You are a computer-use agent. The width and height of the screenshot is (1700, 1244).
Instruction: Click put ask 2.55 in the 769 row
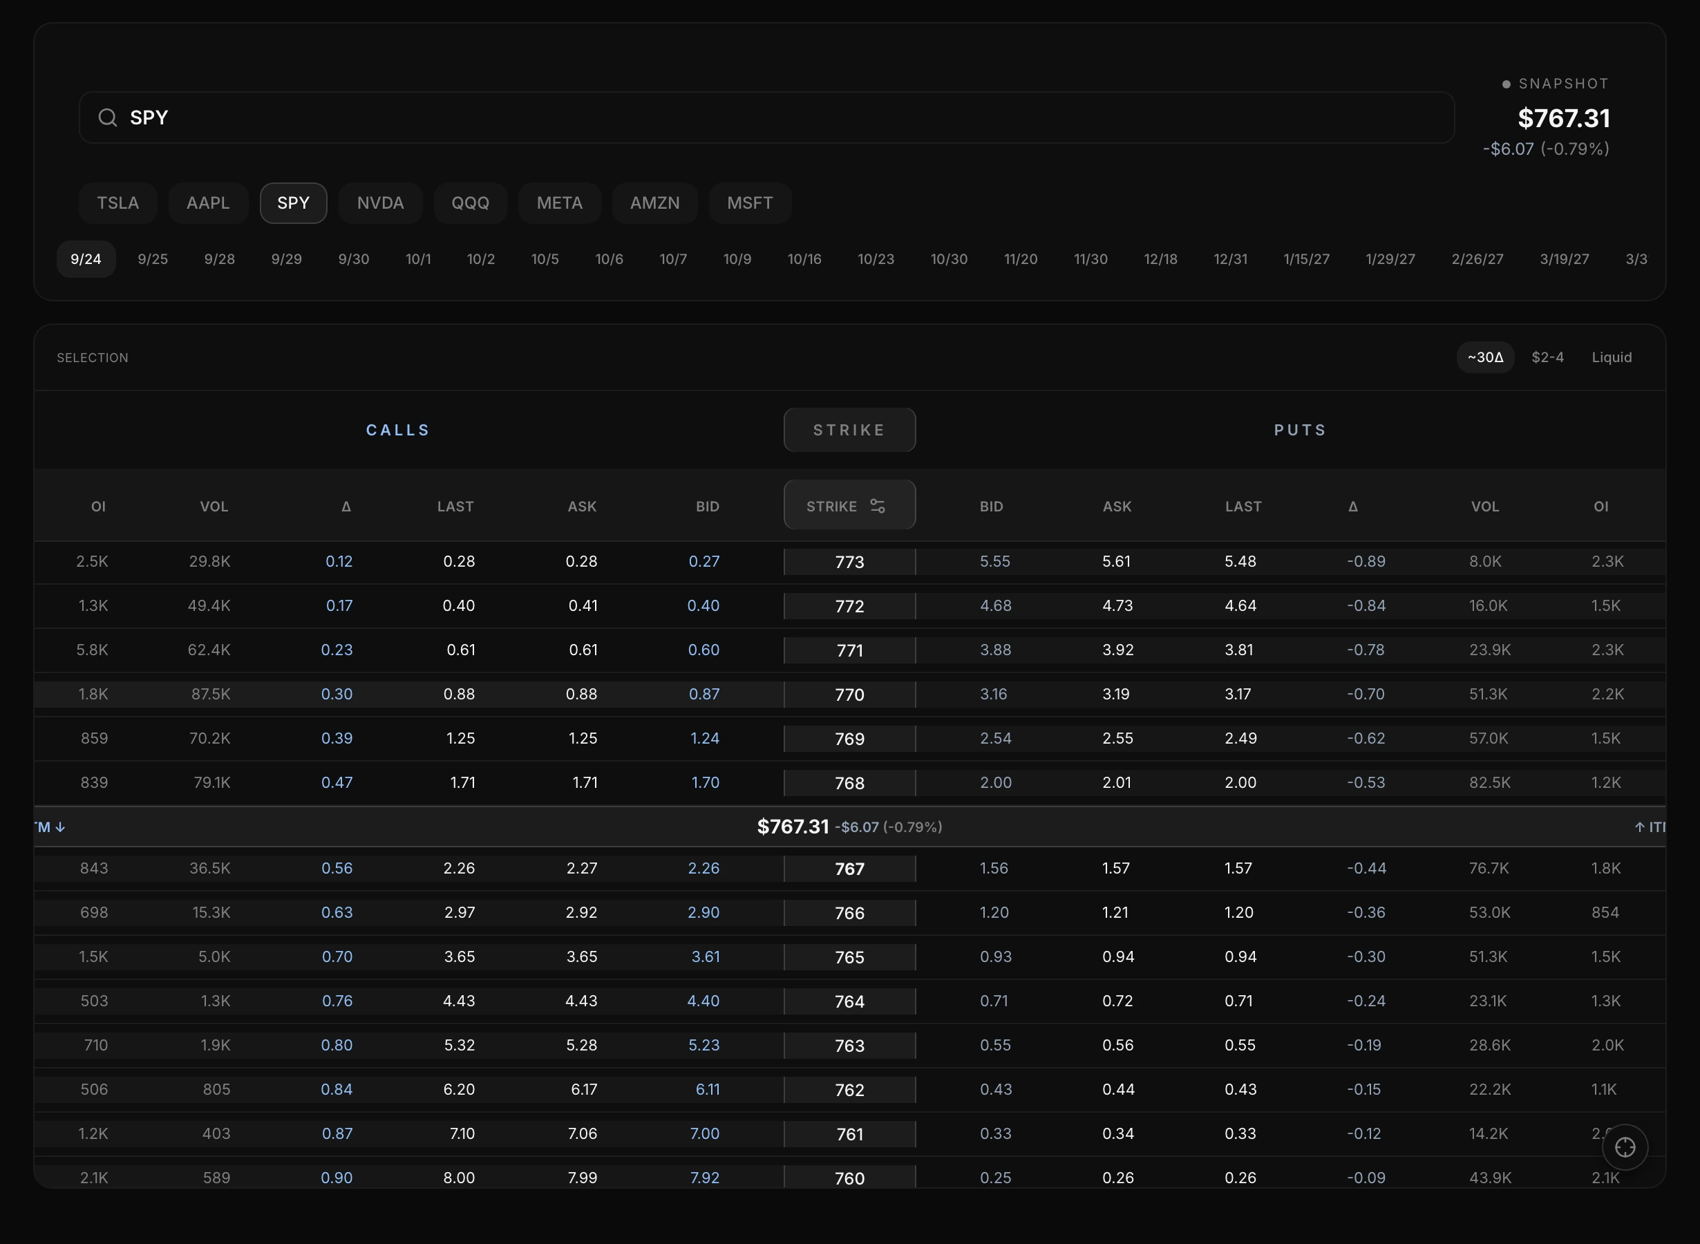[x=1118, y=738]
